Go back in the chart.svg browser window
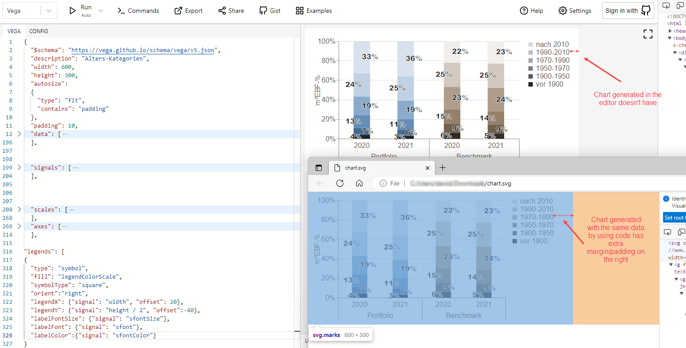The image size is (686, 348). tap(320, 183)
